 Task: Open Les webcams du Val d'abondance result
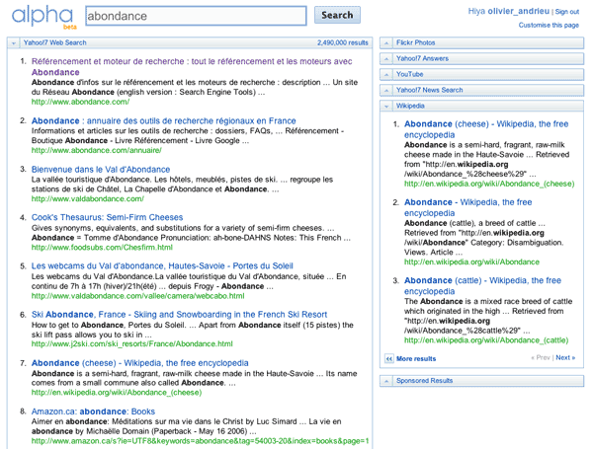pyautogui.click(x=162, y=265)
